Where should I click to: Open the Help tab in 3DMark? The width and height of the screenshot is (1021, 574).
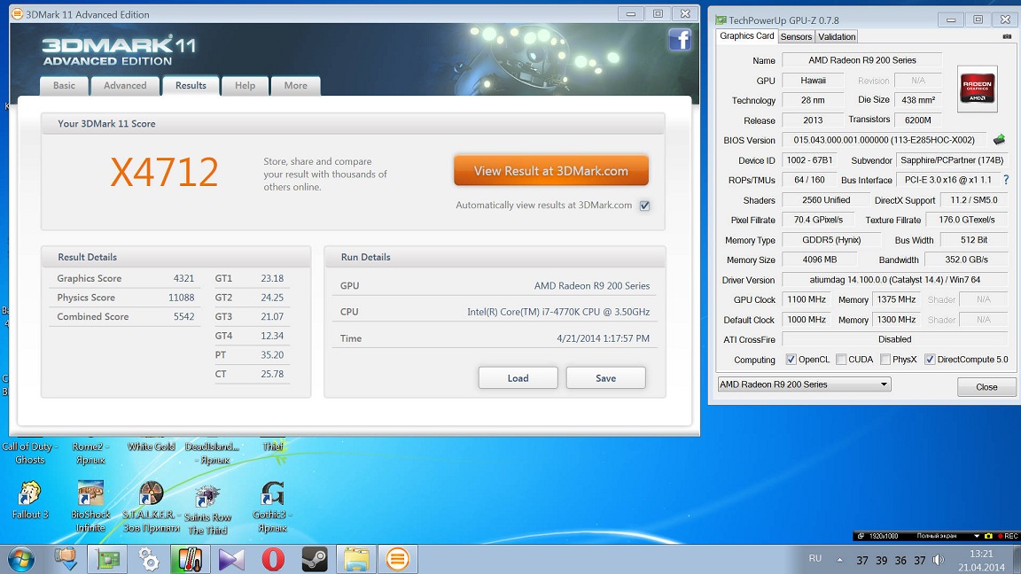point(245,85)
